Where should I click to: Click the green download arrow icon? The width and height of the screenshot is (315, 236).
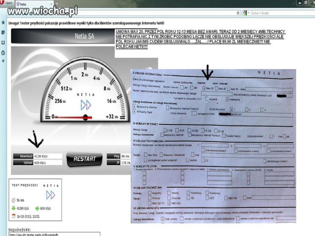click(x=13, y=208)
